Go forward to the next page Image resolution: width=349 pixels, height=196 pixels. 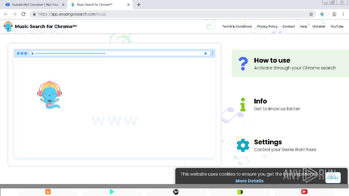[x=15, y=14]
